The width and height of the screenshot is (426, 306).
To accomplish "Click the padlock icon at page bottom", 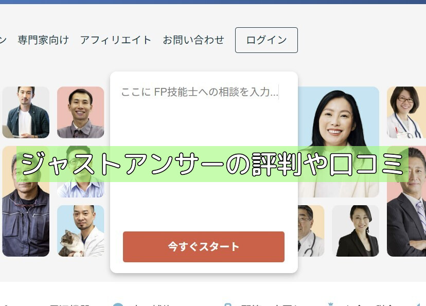I will [x=228, y=304].
